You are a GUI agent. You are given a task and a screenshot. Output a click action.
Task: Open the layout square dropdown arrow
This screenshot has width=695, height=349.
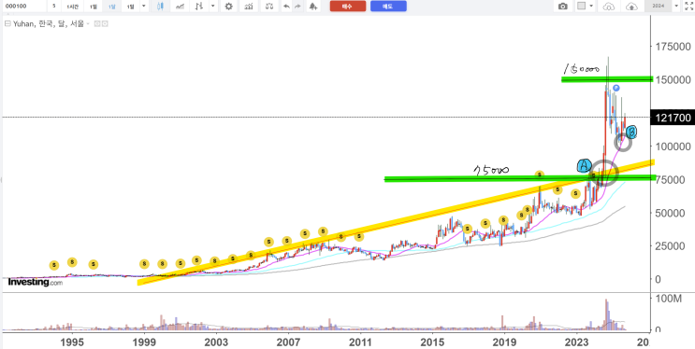[x=591, y=7]
